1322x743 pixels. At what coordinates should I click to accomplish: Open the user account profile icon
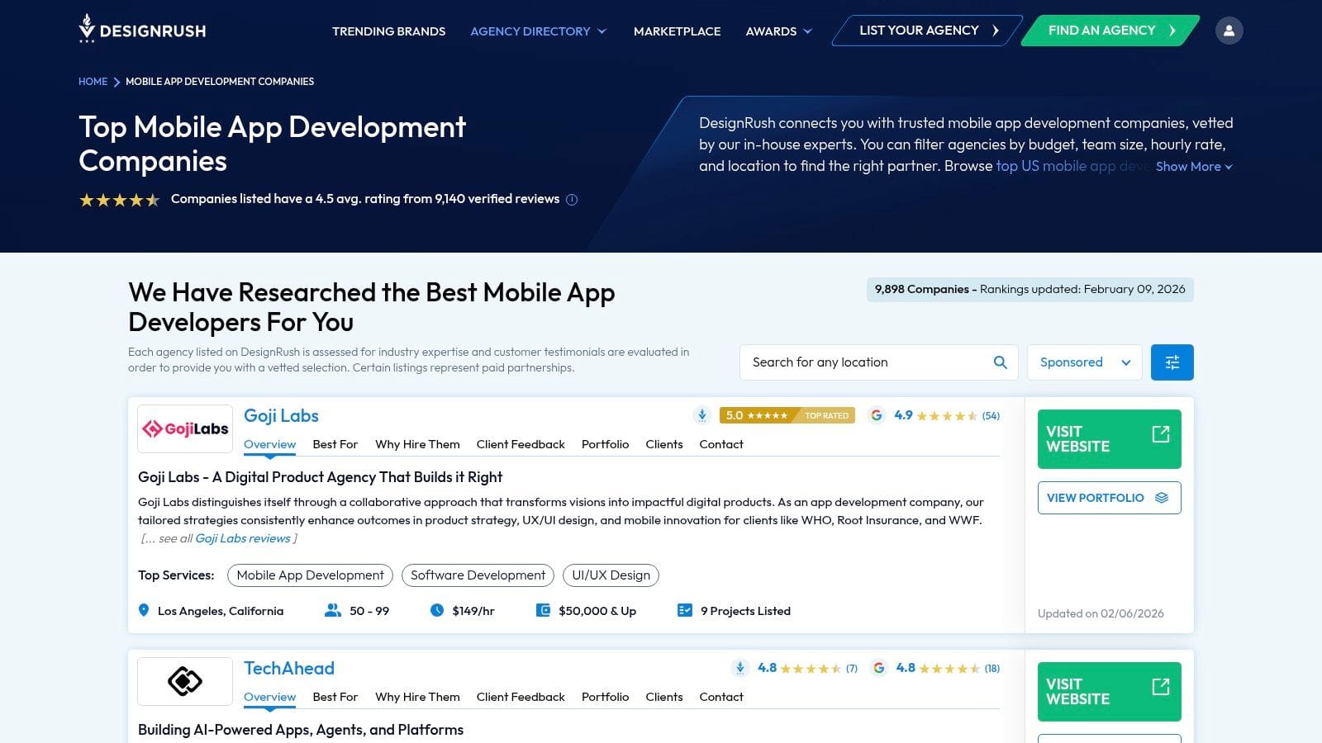click(1229, 31)
